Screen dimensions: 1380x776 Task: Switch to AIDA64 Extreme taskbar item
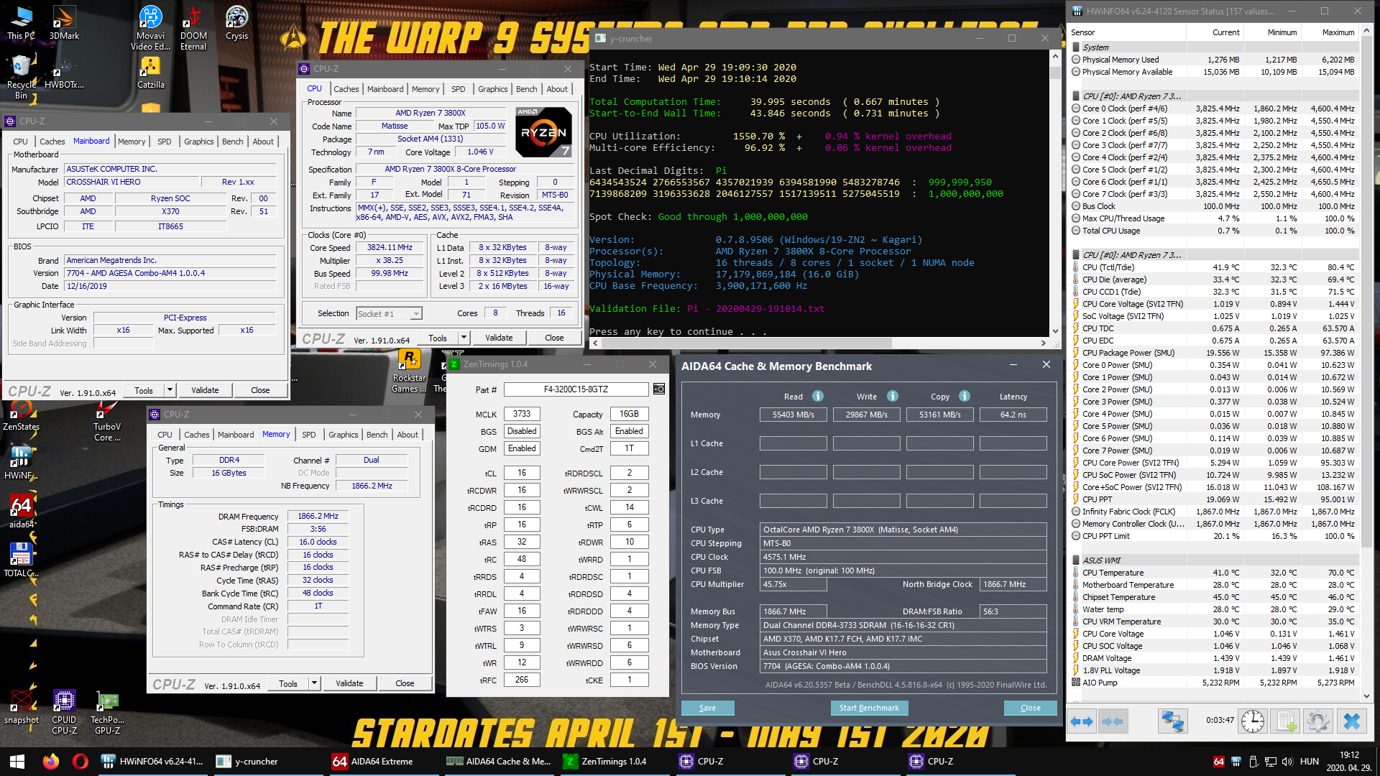(384, 762)
